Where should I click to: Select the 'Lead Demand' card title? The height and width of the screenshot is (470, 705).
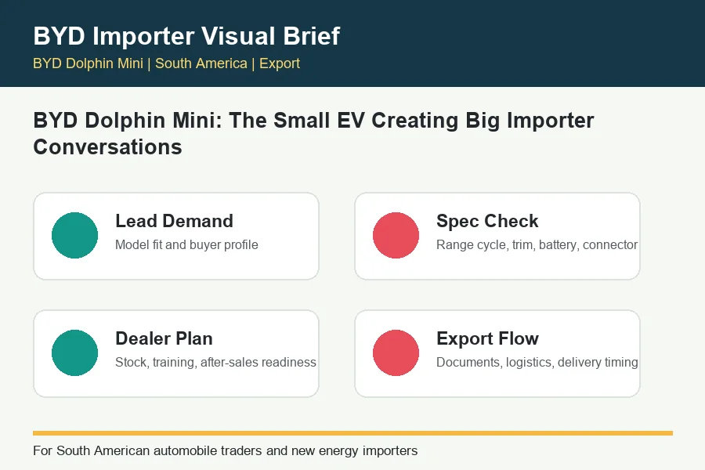click(174, 221)
